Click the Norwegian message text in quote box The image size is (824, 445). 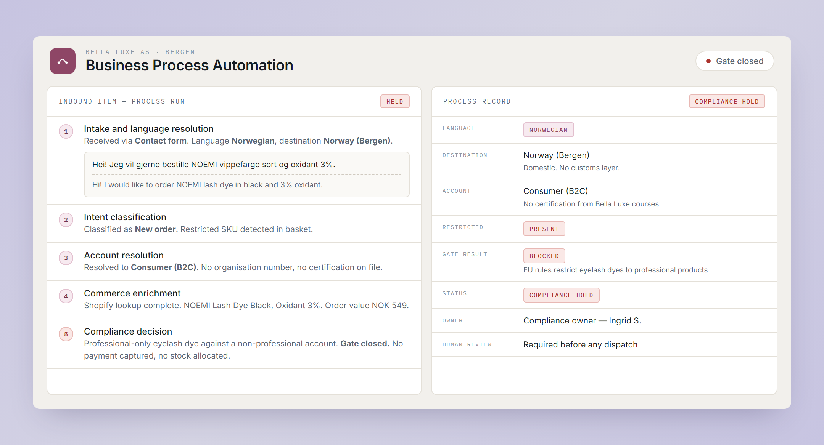pyautogui.click(x=214, y=165)
